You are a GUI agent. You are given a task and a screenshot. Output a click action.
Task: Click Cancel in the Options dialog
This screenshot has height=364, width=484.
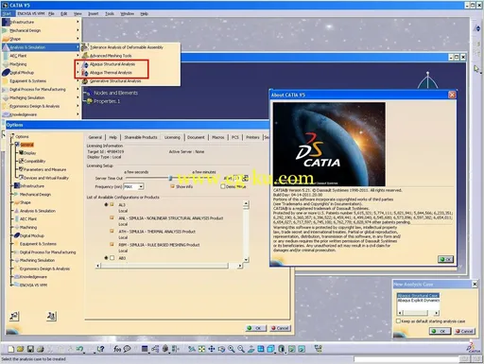[x=280, y=328]
